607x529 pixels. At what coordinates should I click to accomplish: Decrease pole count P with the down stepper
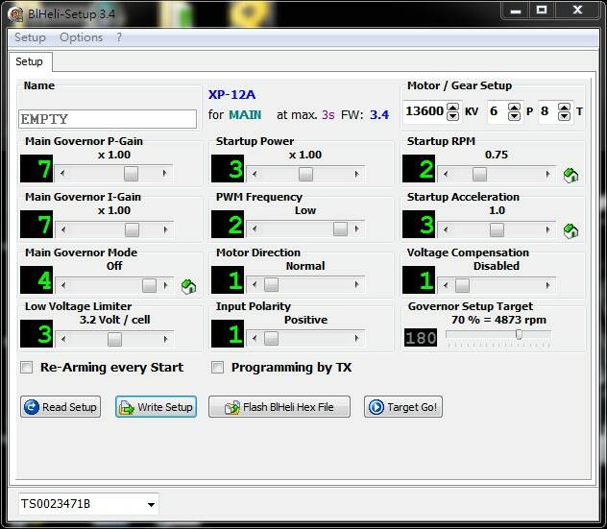point(514,116)
